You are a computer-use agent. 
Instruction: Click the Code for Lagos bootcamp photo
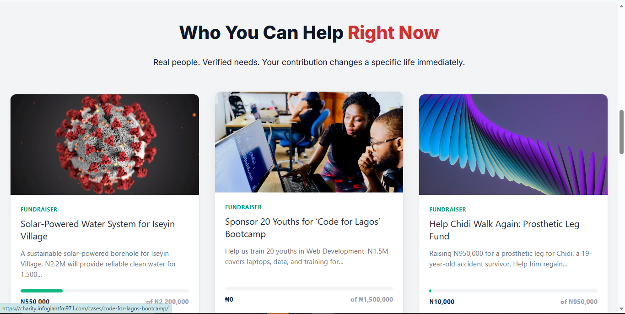(309, 142)
